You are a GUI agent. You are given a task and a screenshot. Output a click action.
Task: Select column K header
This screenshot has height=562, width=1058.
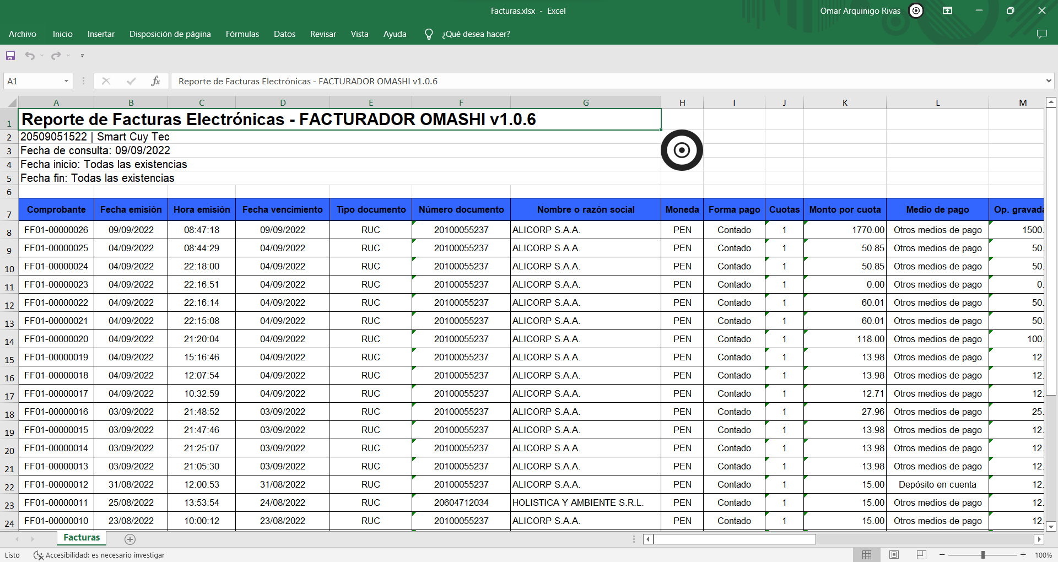click(845, 102)
